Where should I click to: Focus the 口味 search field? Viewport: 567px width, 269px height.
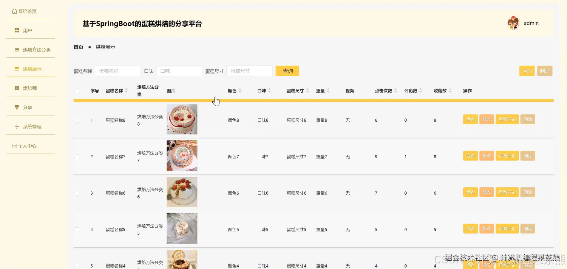(179, 71)
